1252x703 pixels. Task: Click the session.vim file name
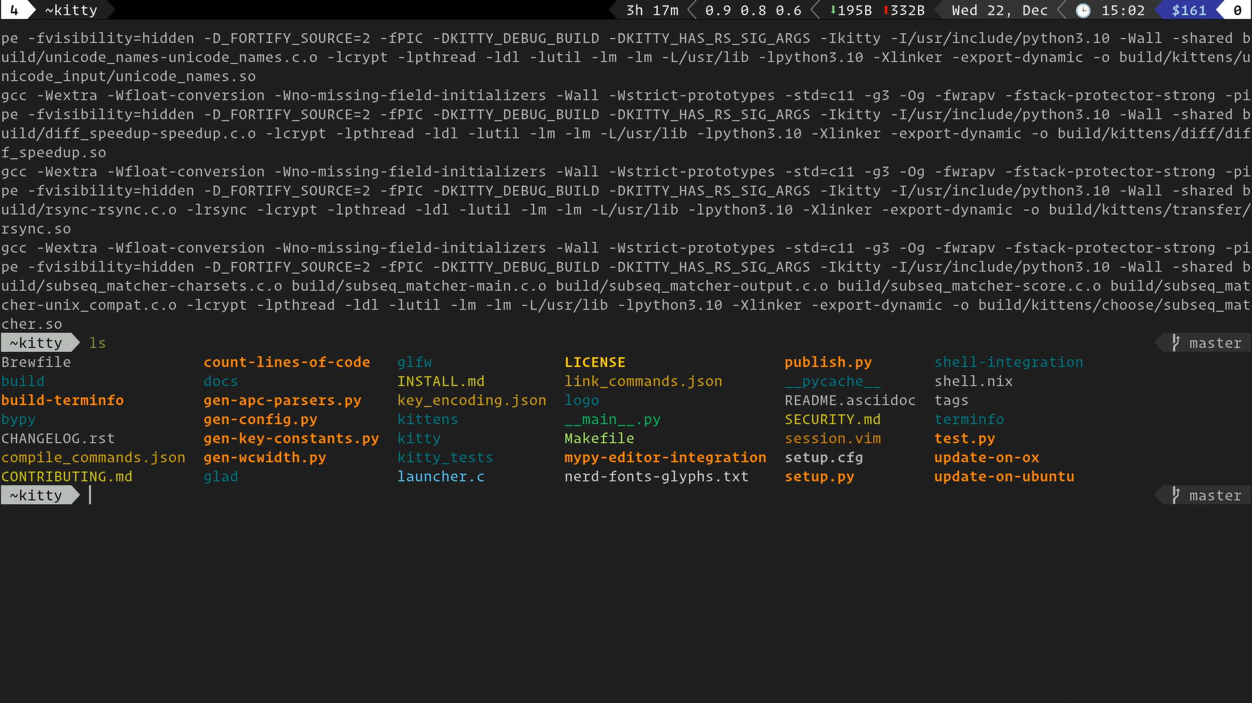tap(833, 438)
